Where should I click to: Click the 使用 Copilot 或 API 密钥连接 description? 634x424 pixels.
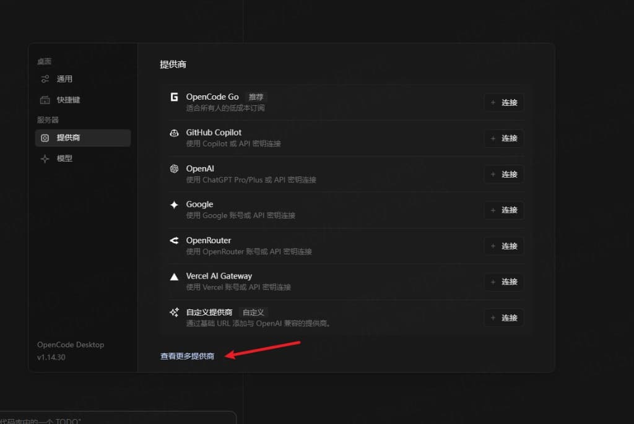tap(233, 144)
